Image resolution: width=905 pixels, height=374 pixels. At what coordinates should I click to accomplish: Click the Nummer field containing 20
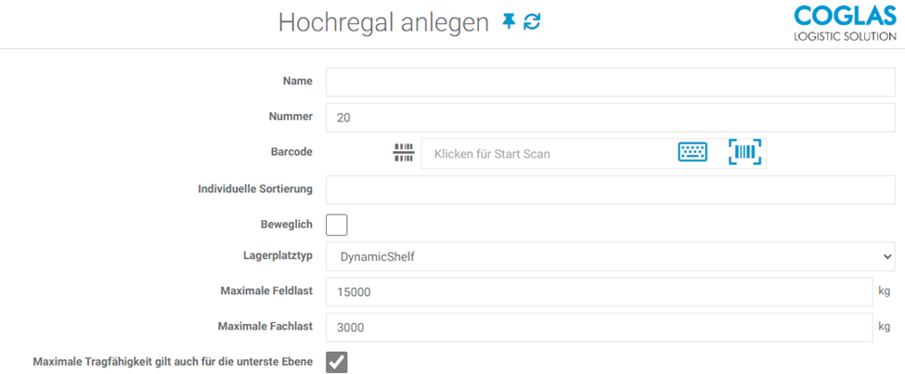610,118
